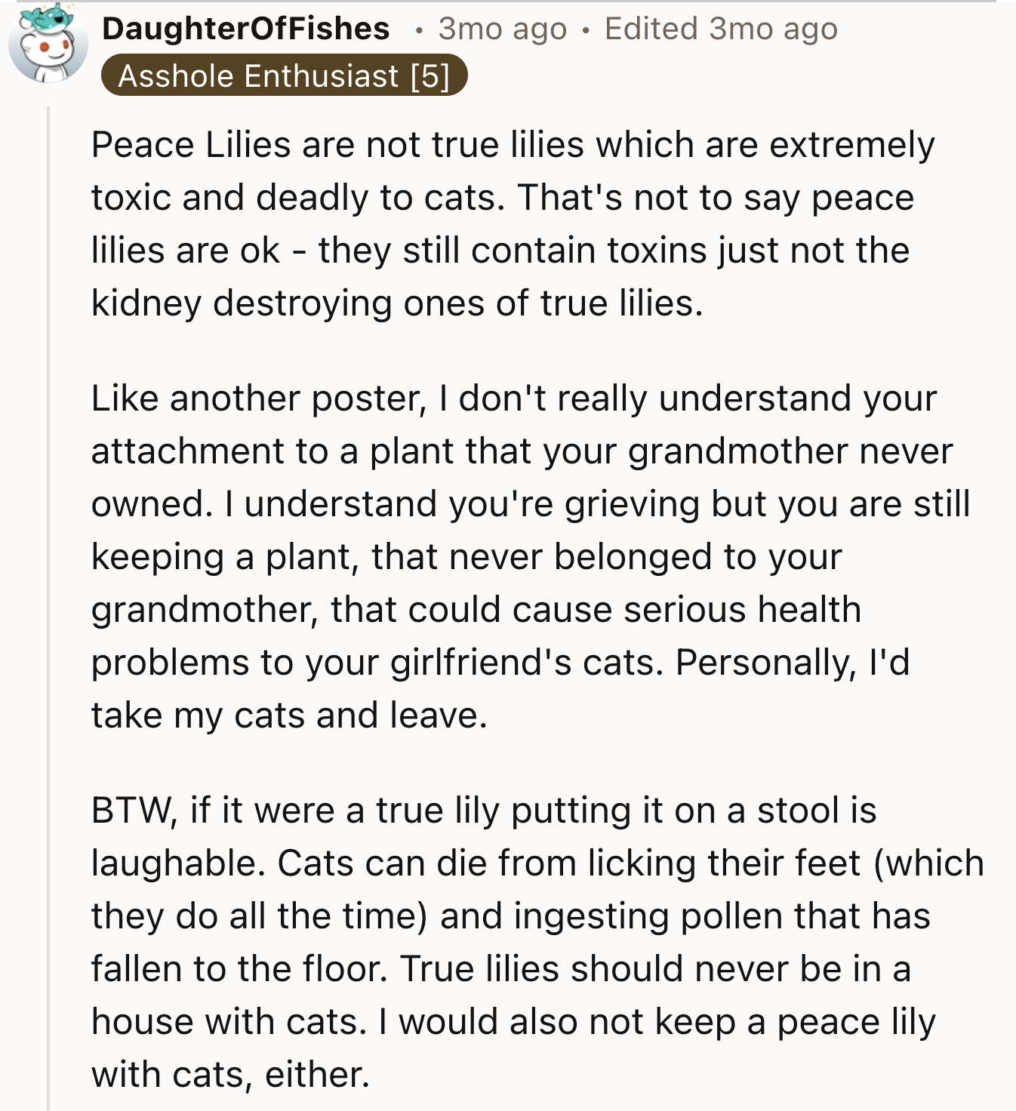Click the phrase "lilies are ok"
Viewport: 1016px width, 1111px height.
tap(185, 251)
